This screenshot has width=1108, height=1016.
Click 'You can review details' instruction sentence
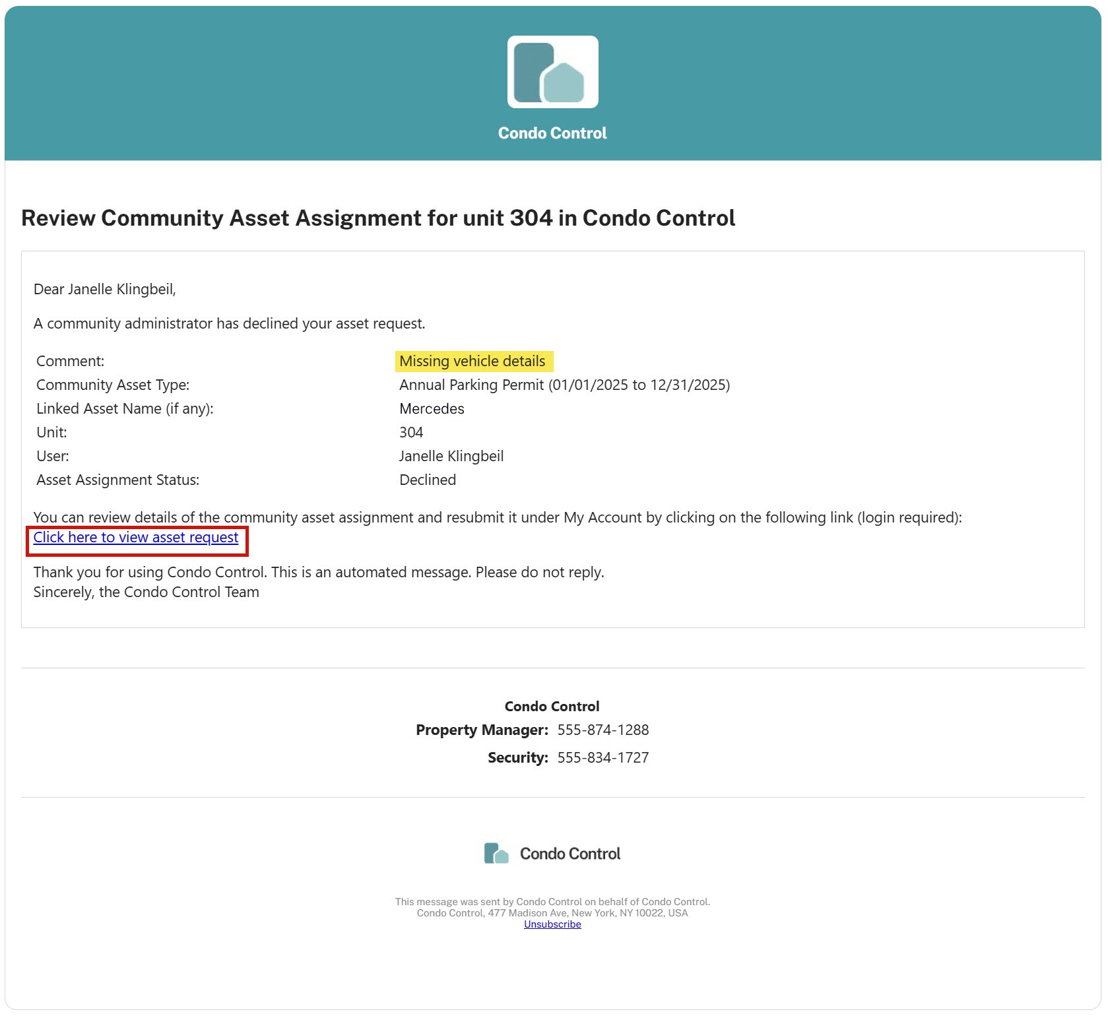[x=498, y=518]
